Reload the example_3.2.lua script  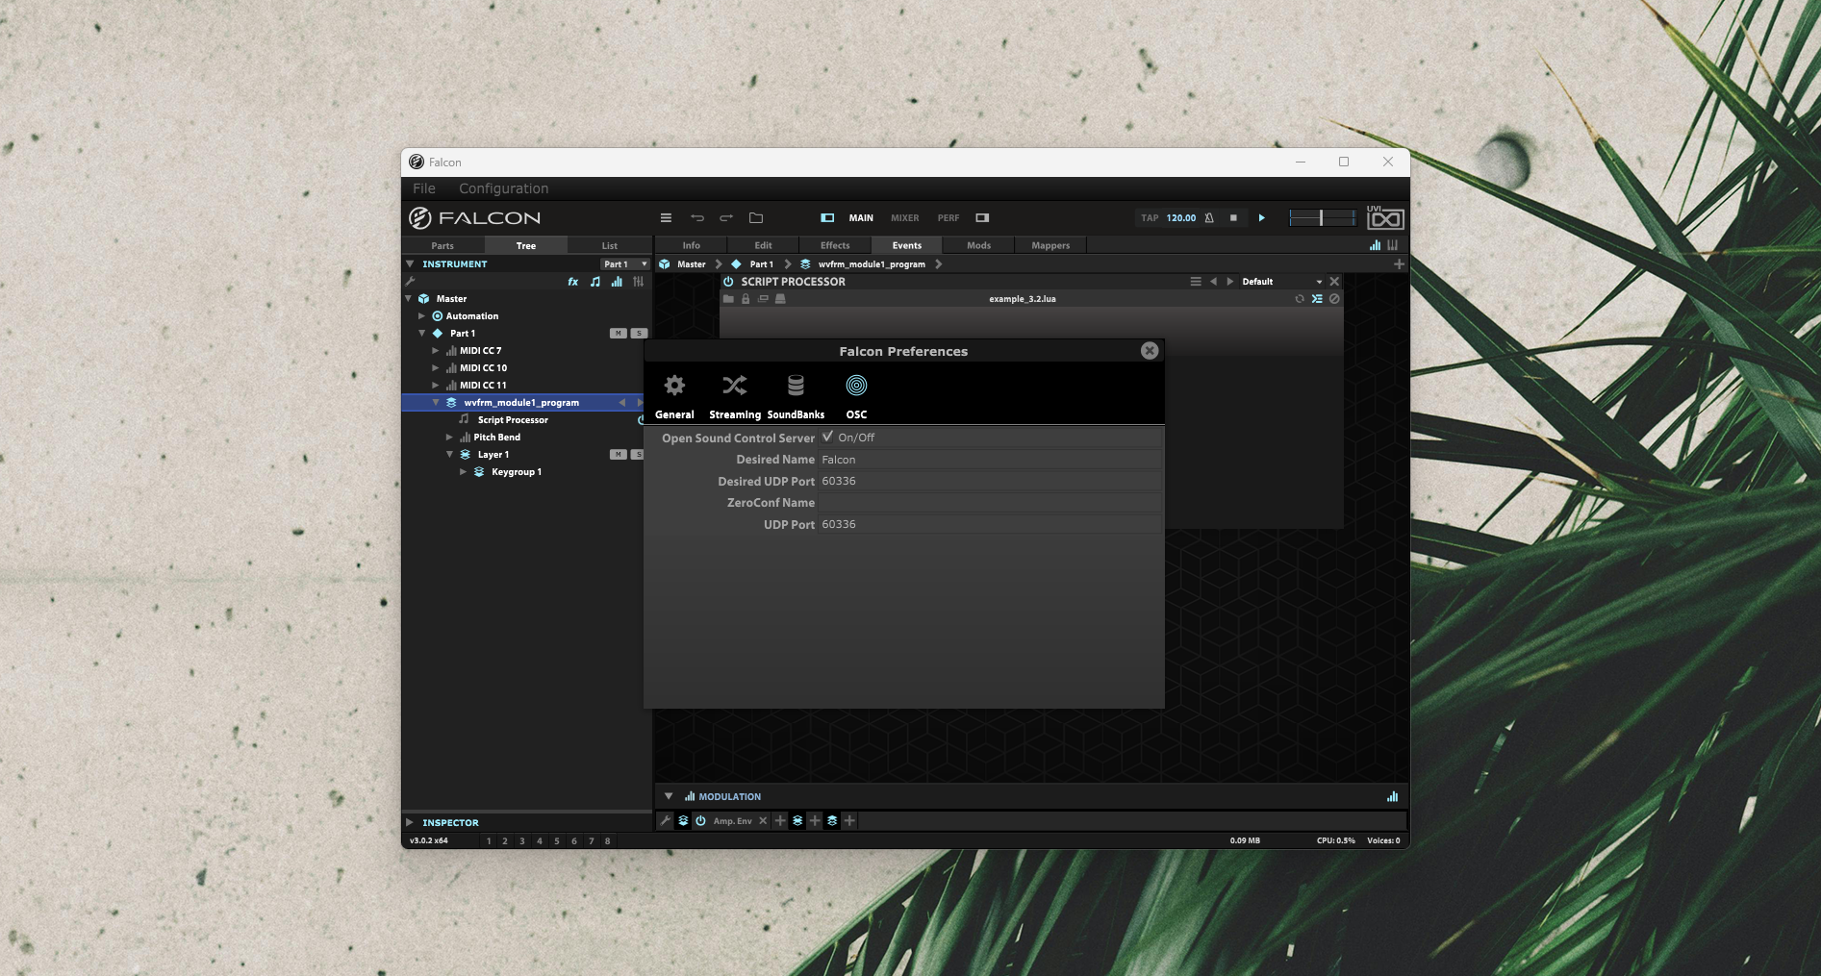coord(1300,299)
